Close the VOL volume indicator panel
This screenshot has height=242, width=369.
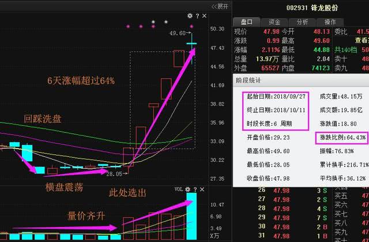tap(202, 189)
